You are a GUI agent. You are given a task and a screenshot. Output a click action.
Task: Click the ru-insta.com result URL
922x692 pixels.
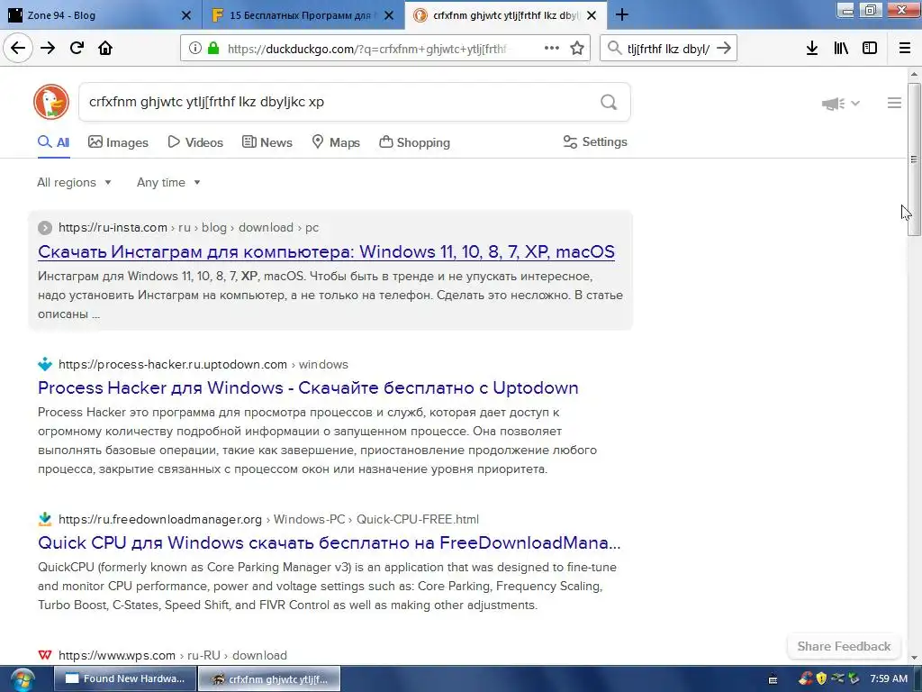(x=189, y=228)
